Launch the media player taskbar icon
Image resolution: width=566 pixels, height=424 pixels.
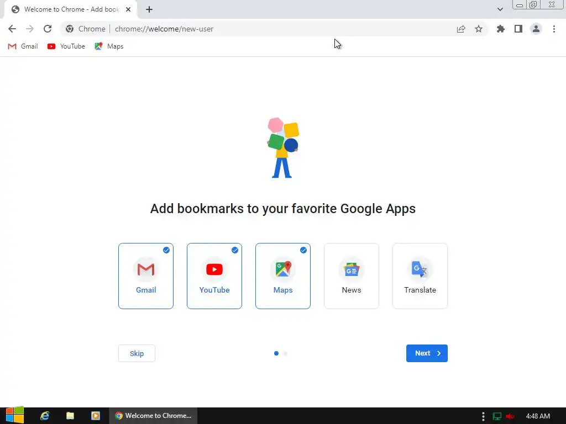pos(95,416)
